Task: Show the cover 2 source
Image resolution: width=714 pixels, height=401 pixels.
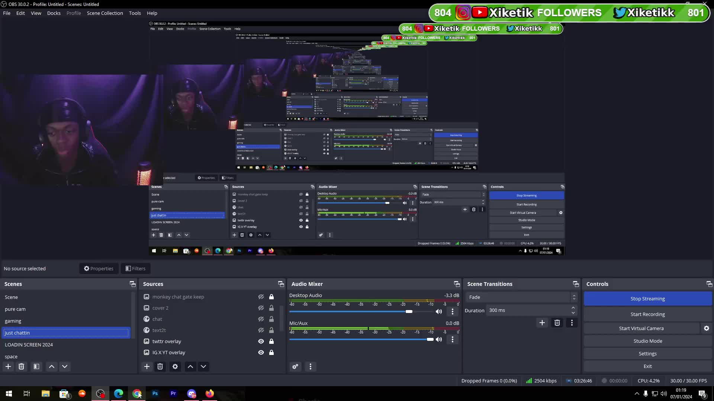Action: tap(261, 308)
